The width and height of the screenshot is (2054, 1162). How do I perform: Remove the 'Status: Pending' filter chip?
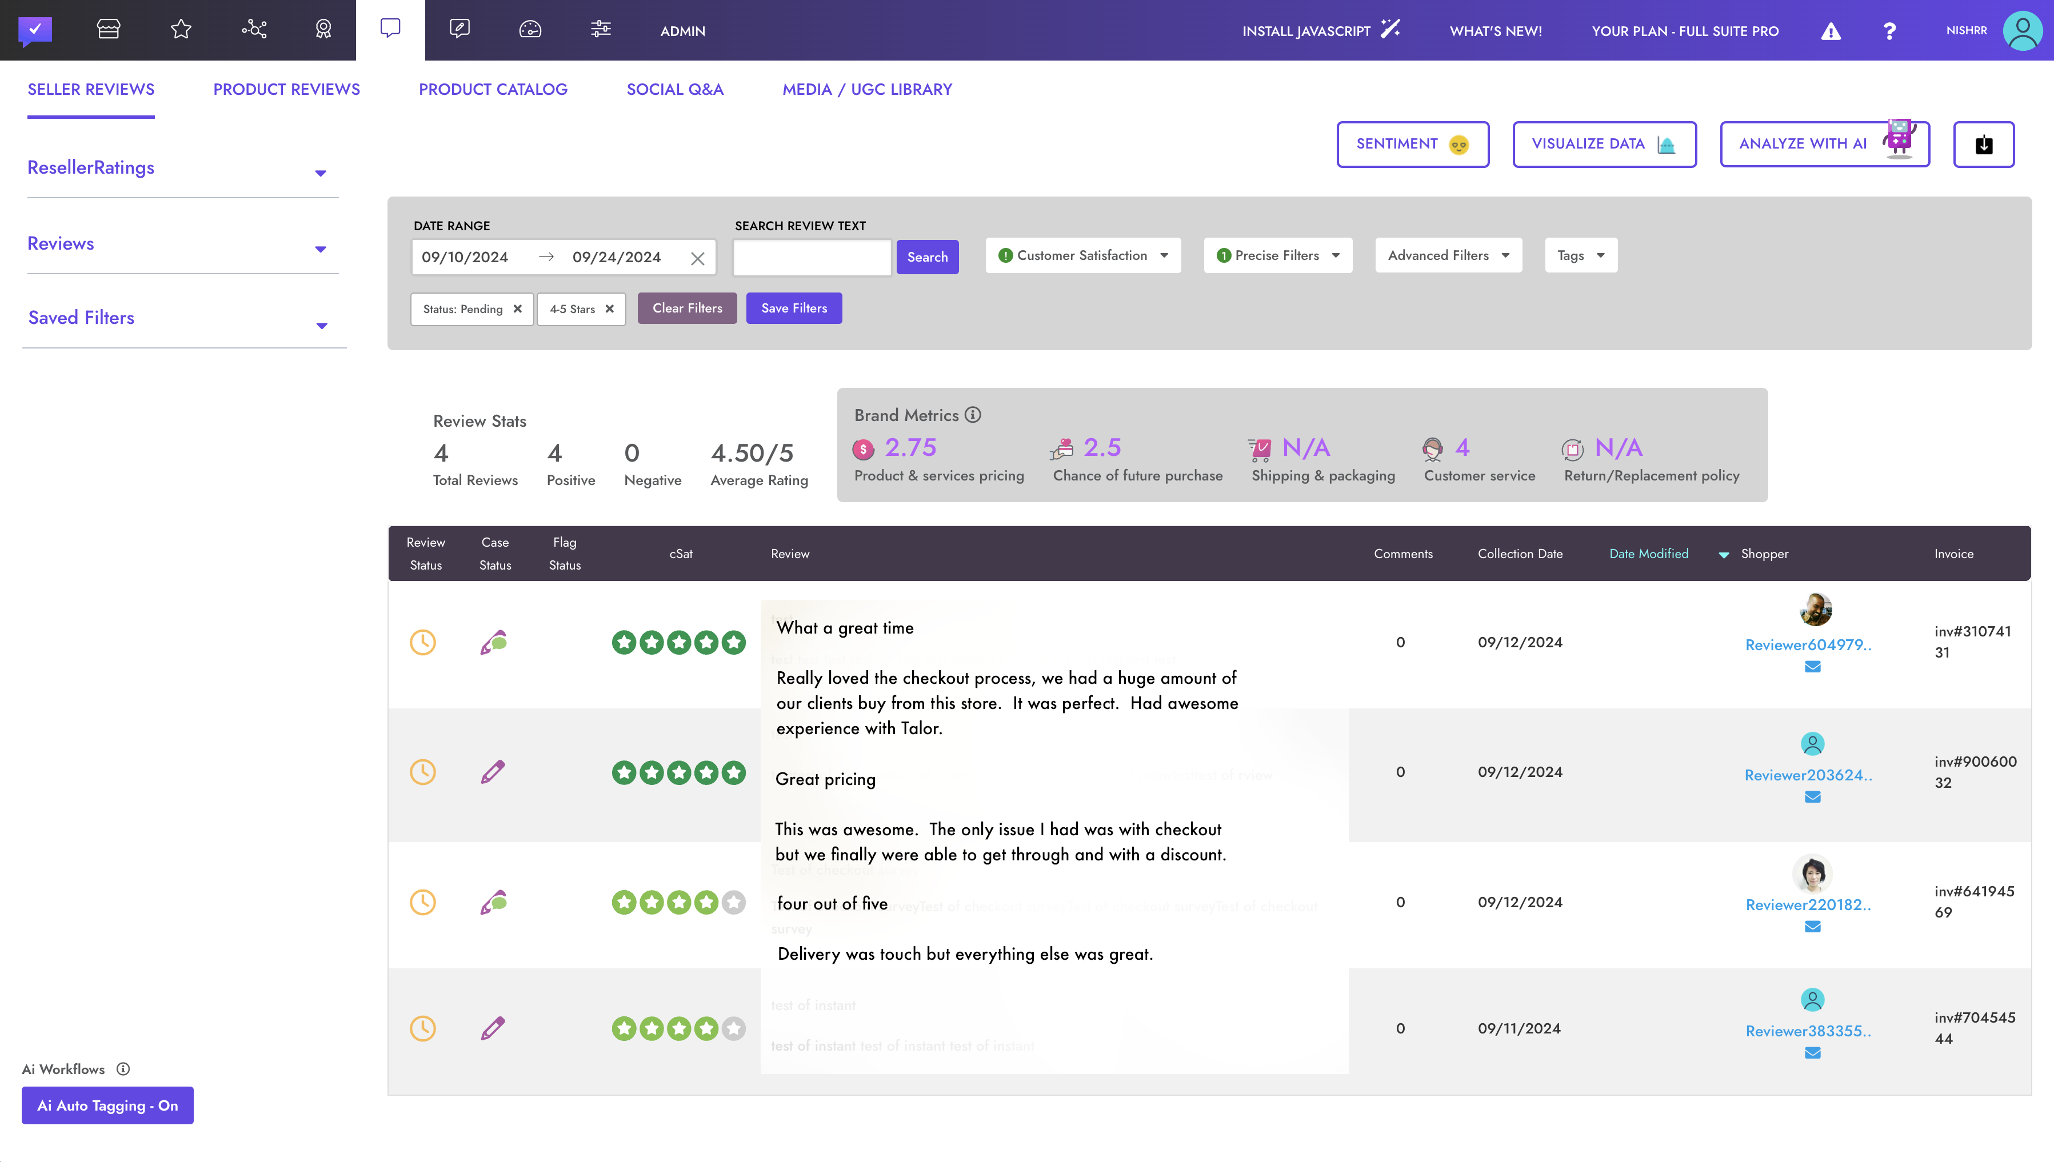[x=517, y=309]
